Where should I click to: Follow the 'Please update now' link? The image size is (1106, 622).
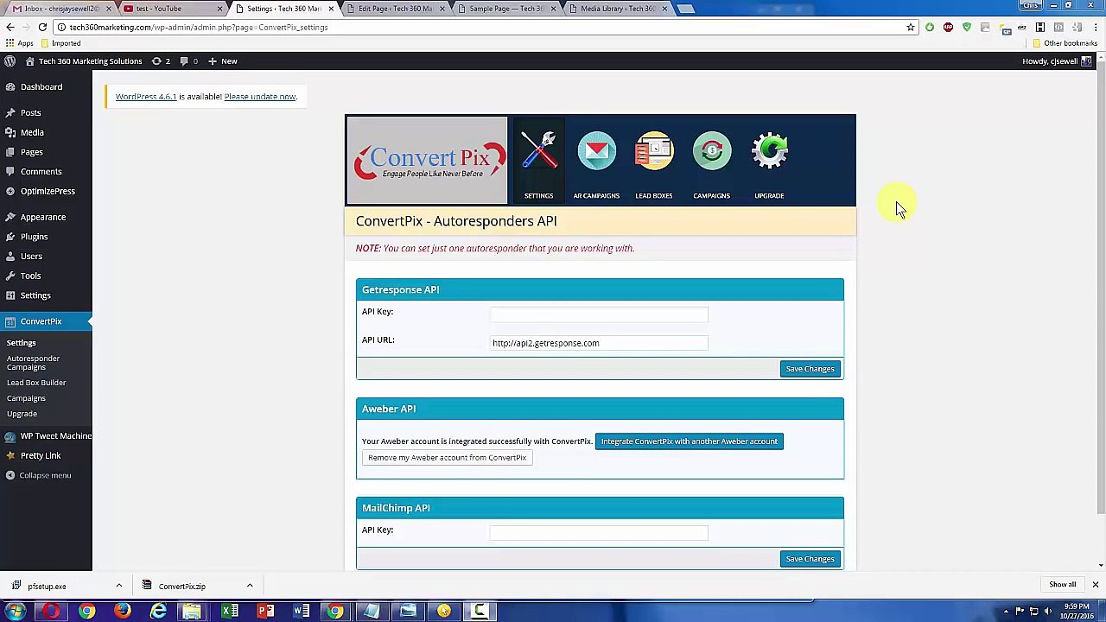[x=260, y=97]
